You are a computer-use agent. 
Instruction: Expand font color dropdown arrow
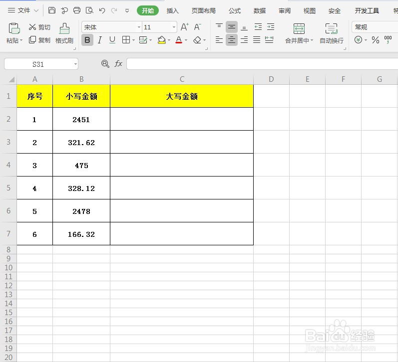[186, 40]
